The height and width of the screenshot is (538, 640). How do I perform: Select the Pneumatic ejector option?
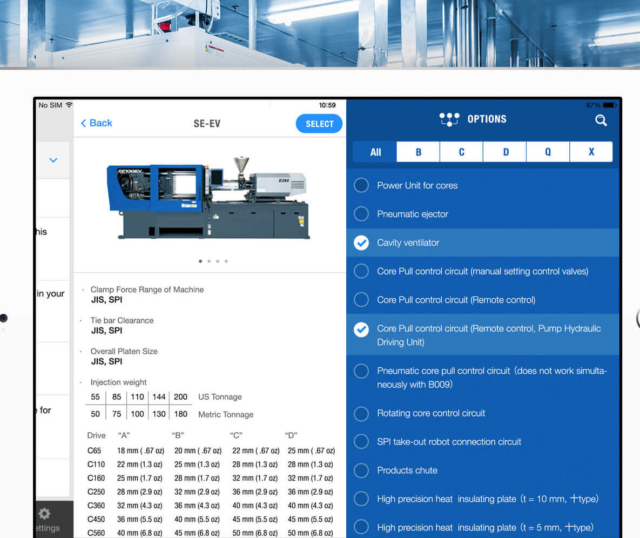point(361,214)
